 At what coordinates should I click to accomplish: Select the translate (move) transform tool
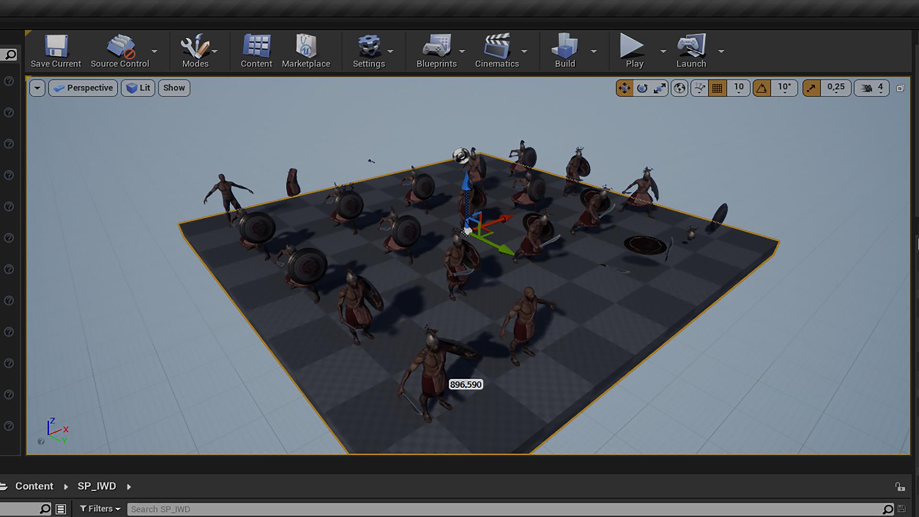625,88
